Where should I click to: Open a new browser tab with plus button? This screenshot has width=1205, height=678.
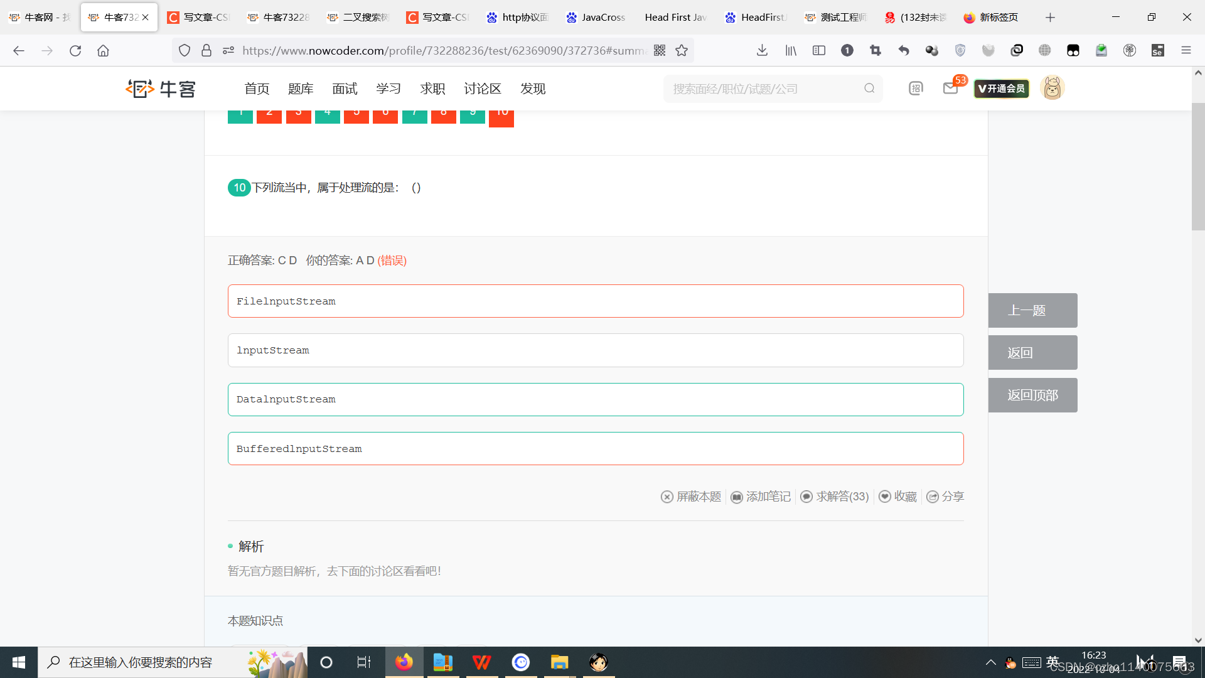tap(1050, 18)
